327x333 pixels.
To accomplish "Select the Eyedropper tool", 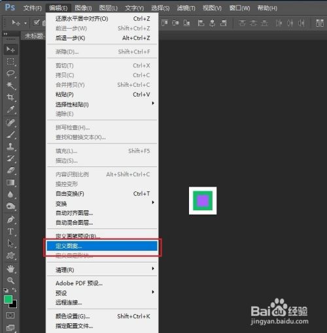I will (10, 109).
